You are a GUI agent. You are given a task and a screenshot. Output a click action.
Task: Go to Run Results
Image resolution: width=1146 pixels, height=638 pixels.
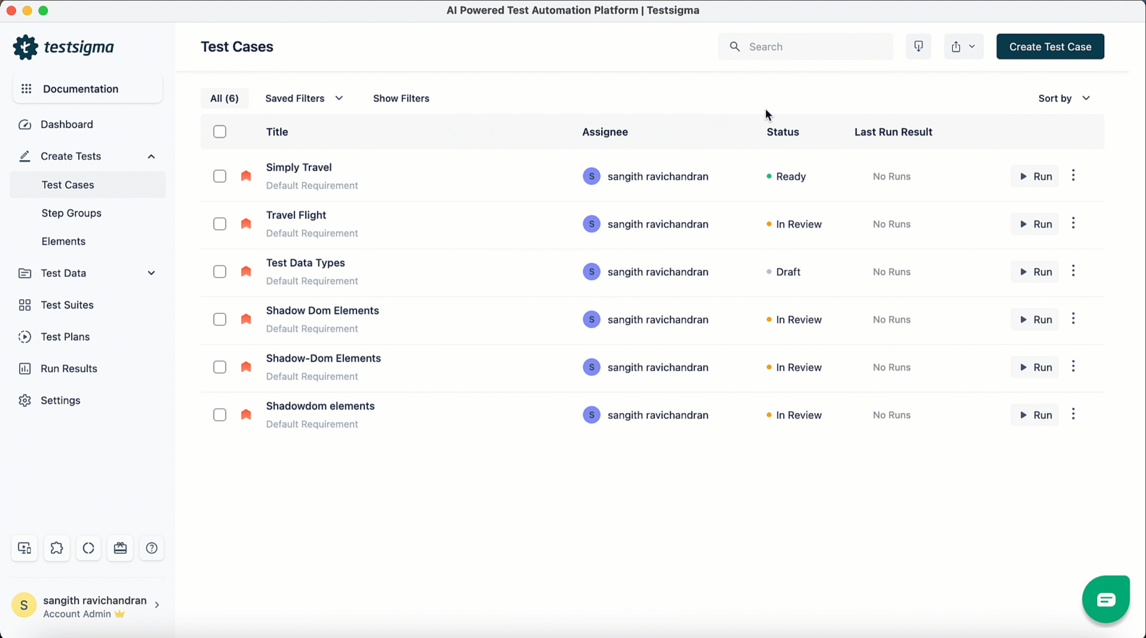coord(69,369)
